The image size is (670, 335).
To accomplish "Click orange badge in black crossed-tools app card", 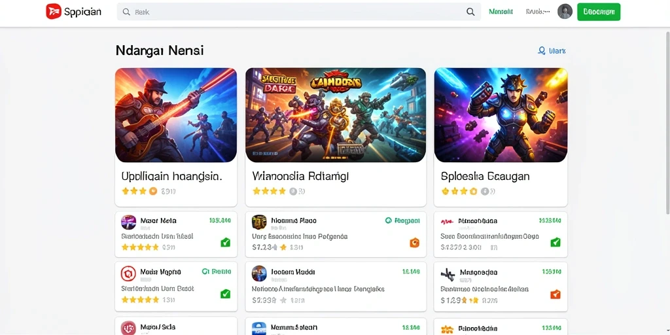I will 555,294.
